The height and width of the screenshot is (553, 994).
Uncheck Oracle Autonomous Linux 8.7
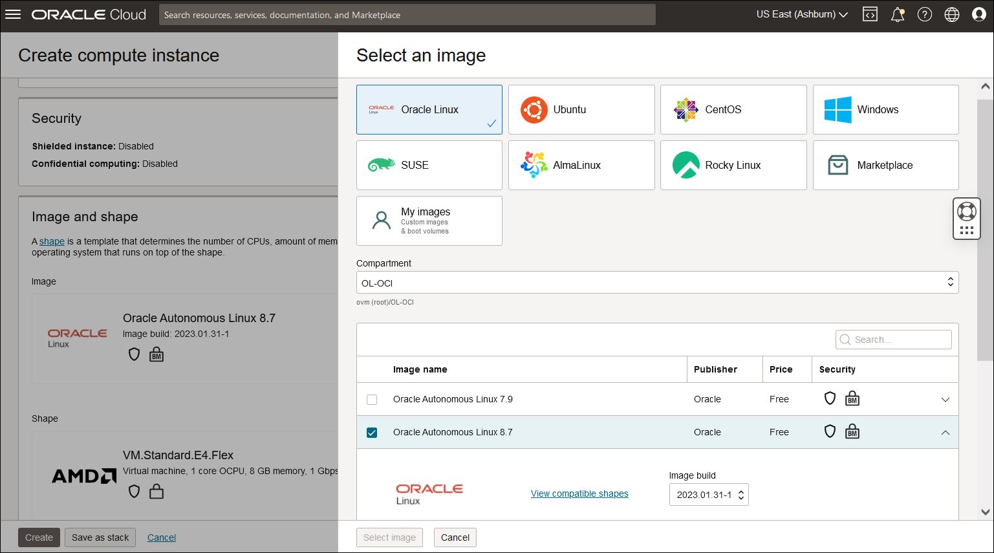[x=372, y=432]
